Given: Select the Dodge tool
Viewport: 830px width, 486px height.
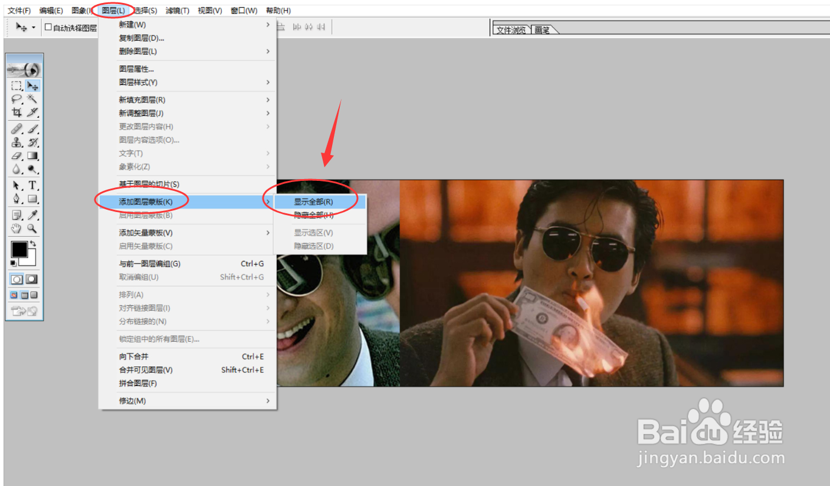Looking at the screenshot, I should tap(32, 169).
